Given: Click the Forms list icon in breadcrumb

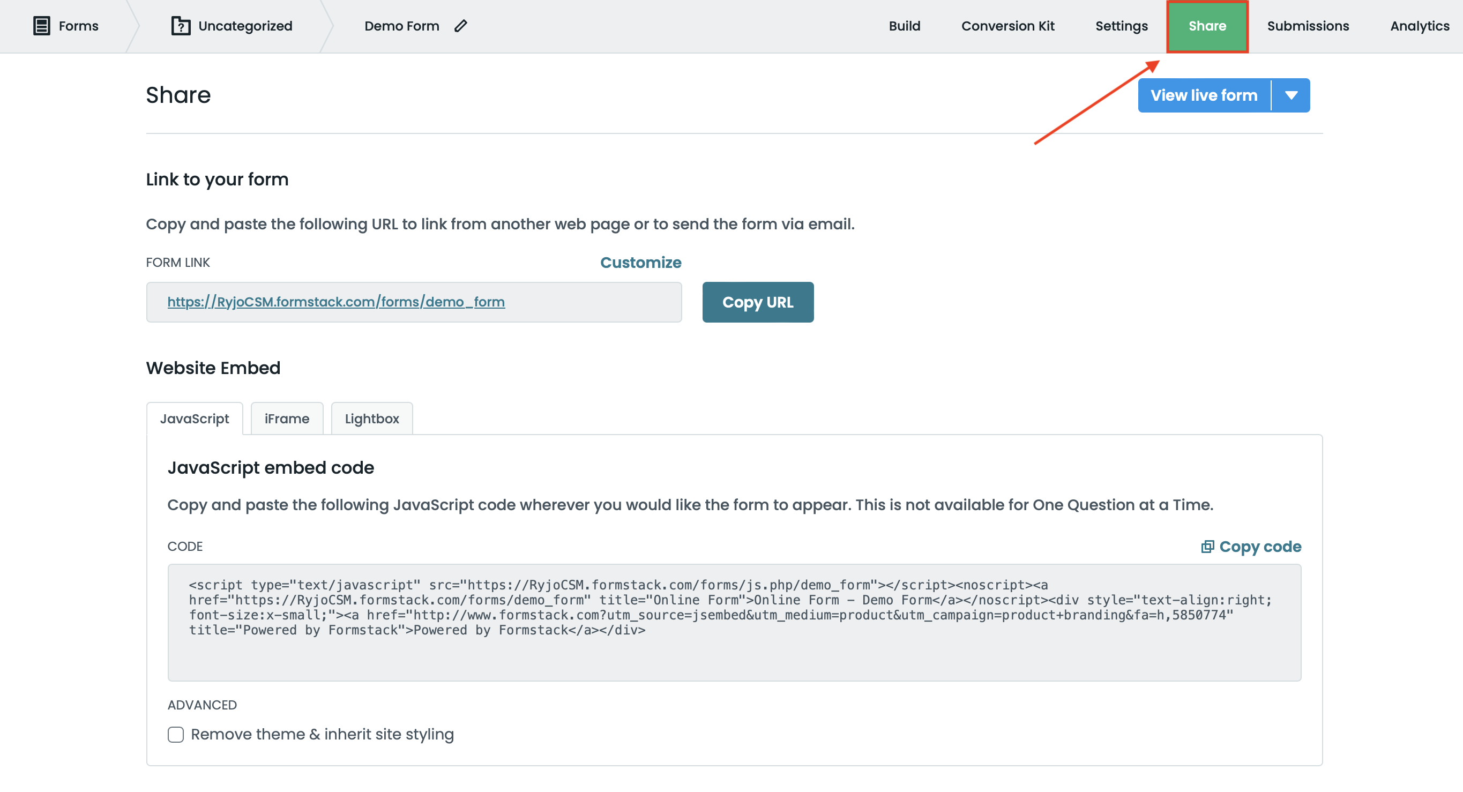Looking at the screenshot, I should click(42, 26).
